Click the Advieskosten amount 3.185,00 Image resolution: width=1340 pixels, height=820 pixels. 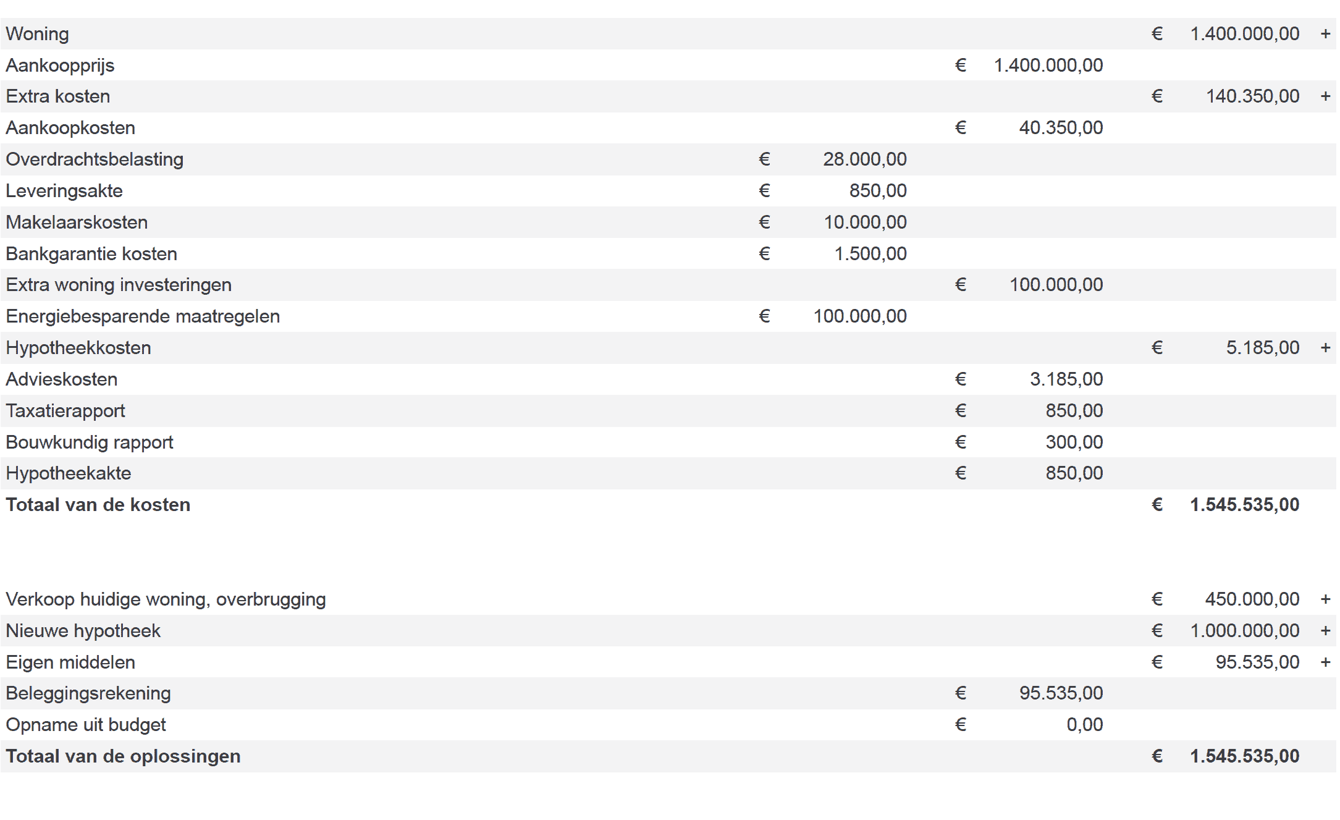coord(1066,379)
